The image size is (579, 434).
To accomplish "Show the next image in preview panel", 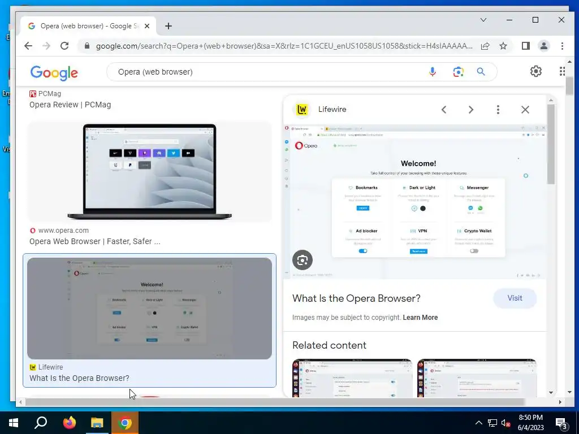I will click(x=471, y=110).
